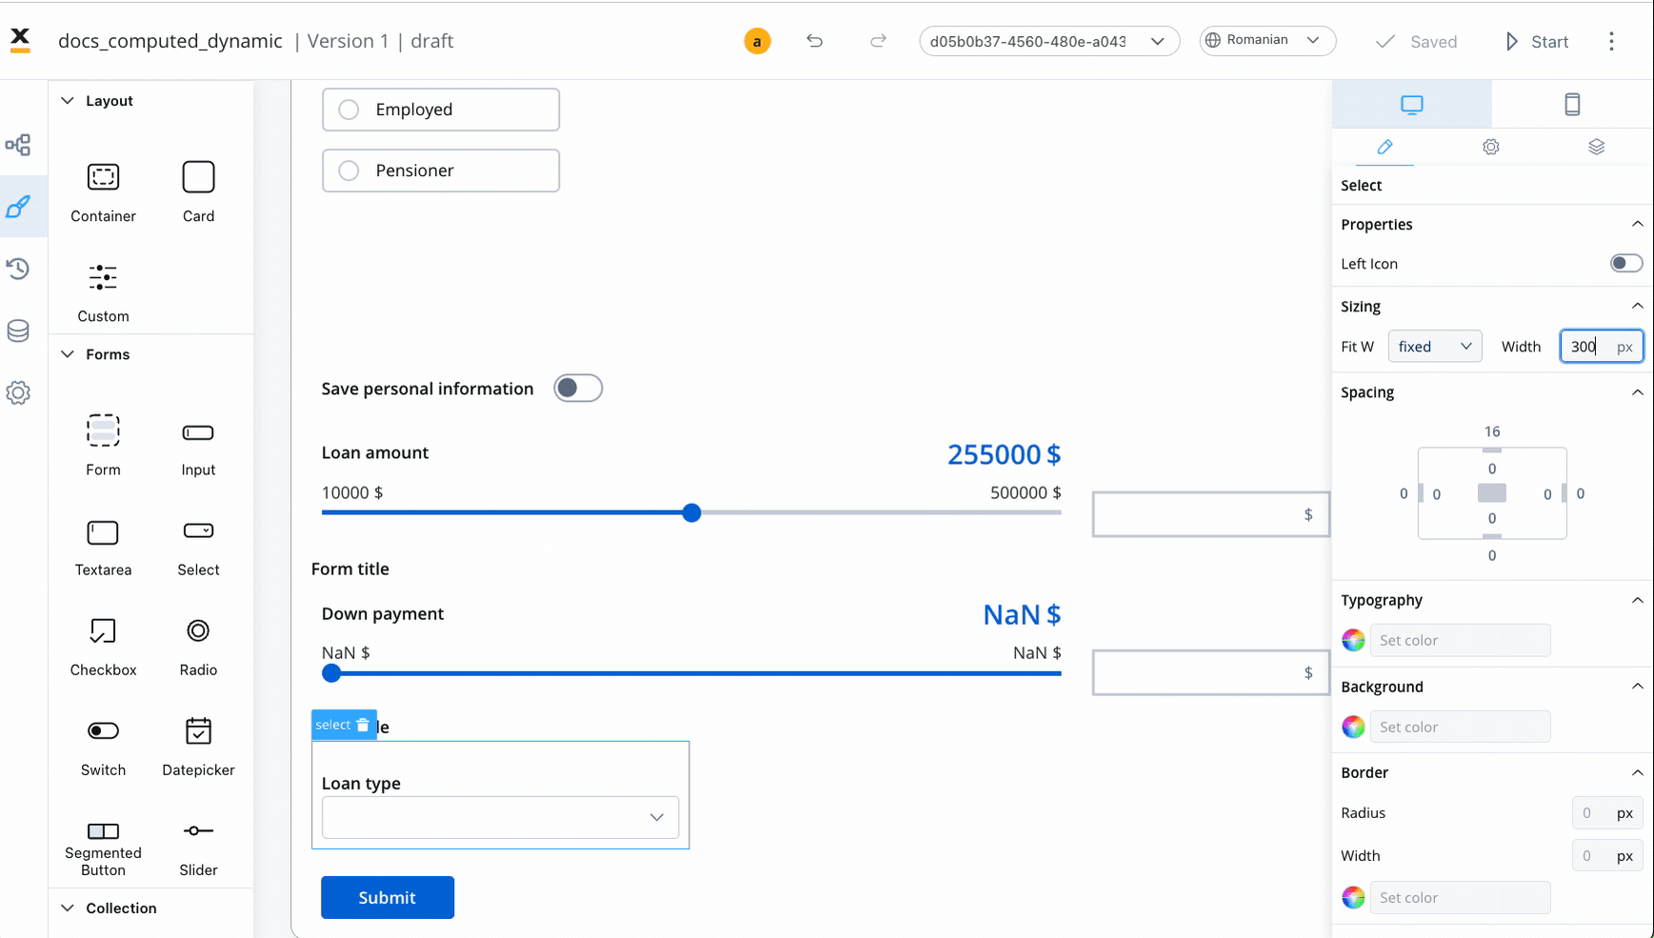The image size is (1654, 938).
Task: Collapse the Layout section
Action: point(68,101)
